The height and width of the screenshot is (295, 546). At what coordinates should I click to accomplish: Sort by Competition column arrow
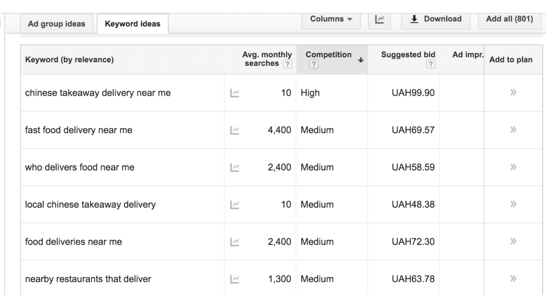(361, 59)
